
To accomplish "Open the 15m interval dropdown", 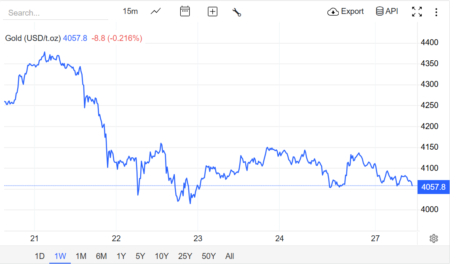I will click(x=130, y=11).
